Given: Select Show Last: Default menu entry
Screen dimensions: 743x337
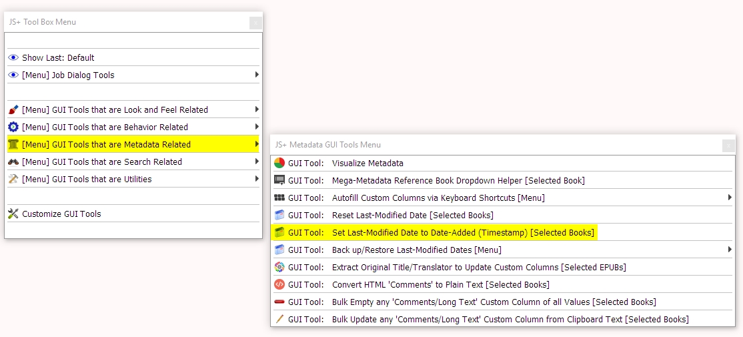Looking at the screenshot, I should click(x=133, y=58).
